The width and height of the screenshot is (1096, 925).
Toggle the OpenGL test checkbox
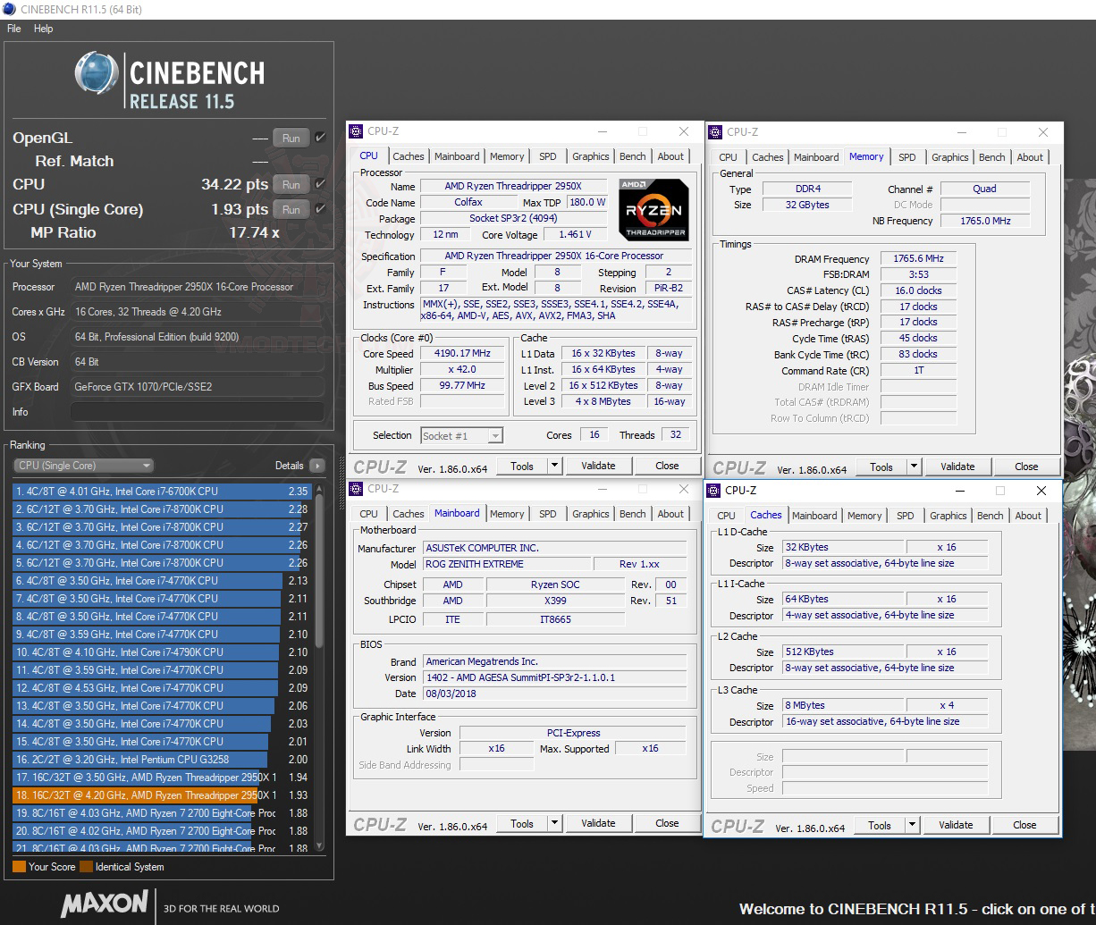point(320,138)
